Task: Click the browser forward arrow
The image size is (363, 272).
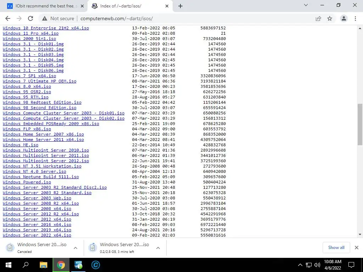Action: pyautogui.click(x=19, y=18)
